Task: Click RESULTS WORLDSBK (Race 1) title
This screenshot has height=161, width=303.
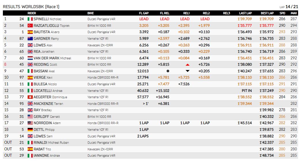Action: tap(31, 7)
